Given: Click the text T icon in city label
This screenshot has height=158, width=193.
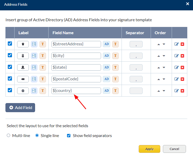Looking at the screenshot, I should click(x=43, y=56).
